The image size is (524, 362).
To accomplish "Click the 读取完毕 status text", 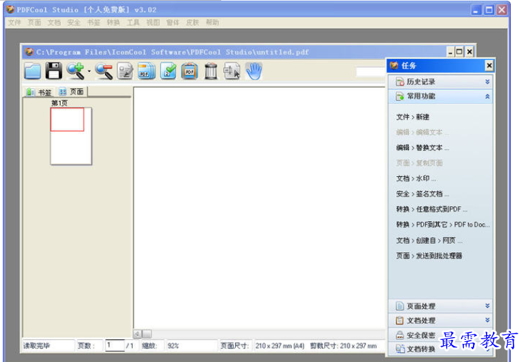I will (37, 346).
